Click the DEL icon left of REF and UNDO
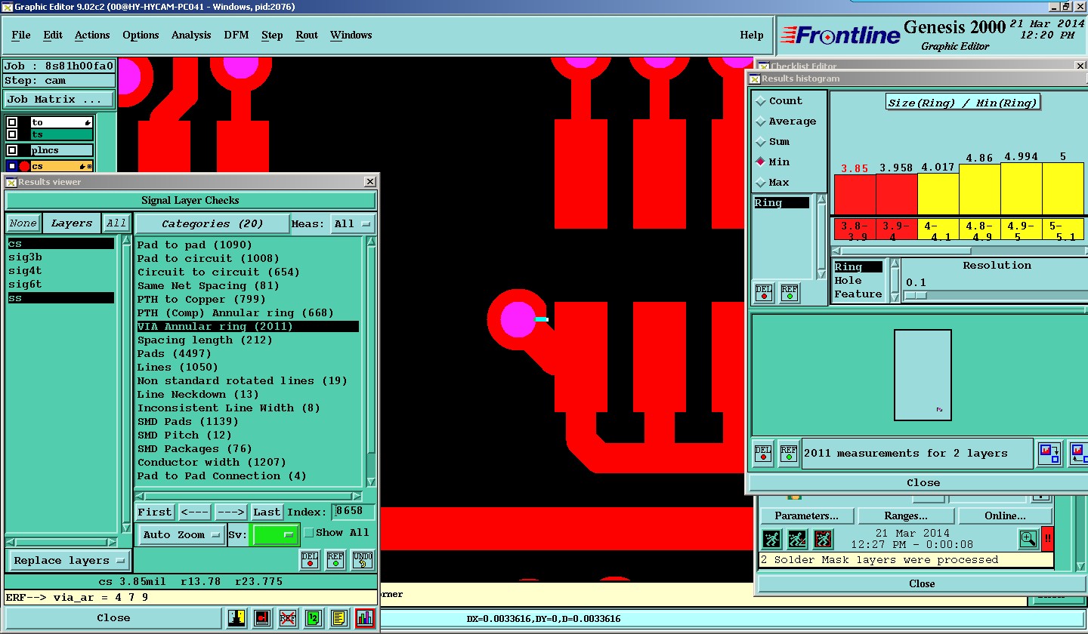 click(x=310, y=560)
